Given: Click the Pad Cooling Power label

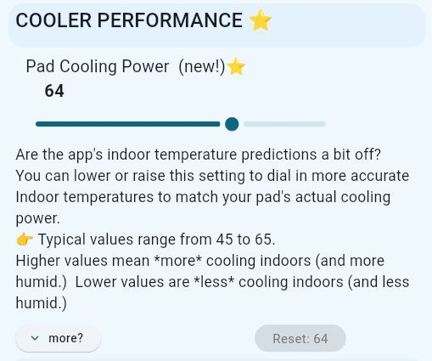Looking at the screenshot, I should (98, 66).
